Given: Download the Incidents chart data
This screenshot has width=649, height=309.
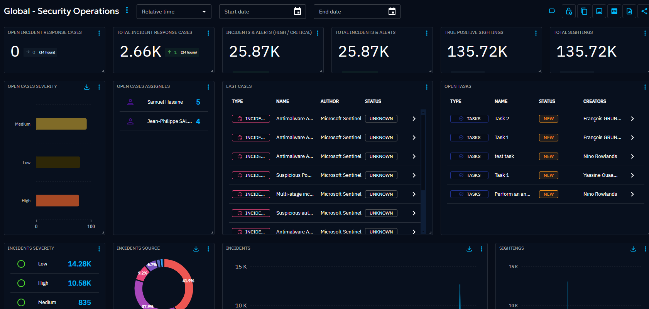Looking at the screenshot, I should coord(469,249).
